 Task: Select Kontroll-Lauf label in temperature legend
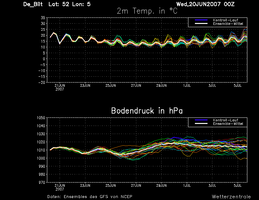pos(225,20)
